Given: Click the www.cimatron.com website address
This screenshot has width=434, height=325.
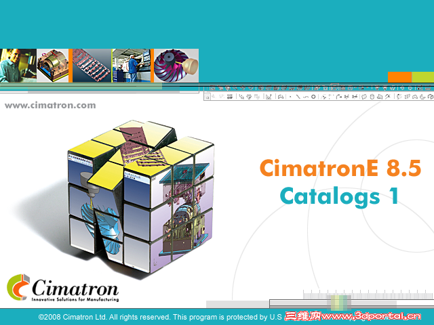Looking at the screenshot, I should 50,106.
